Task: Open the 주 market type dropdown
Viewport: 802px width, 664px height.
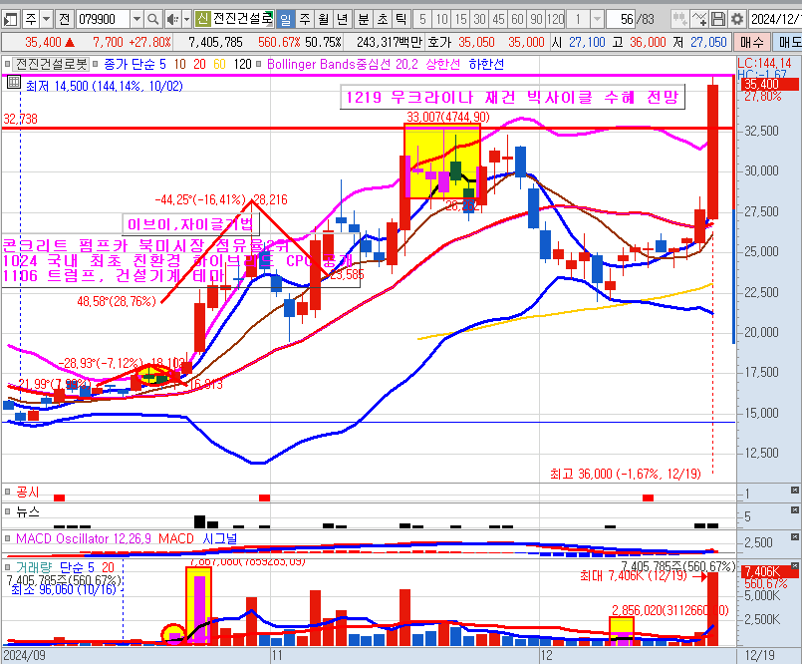Action: (x=47, y=19)
